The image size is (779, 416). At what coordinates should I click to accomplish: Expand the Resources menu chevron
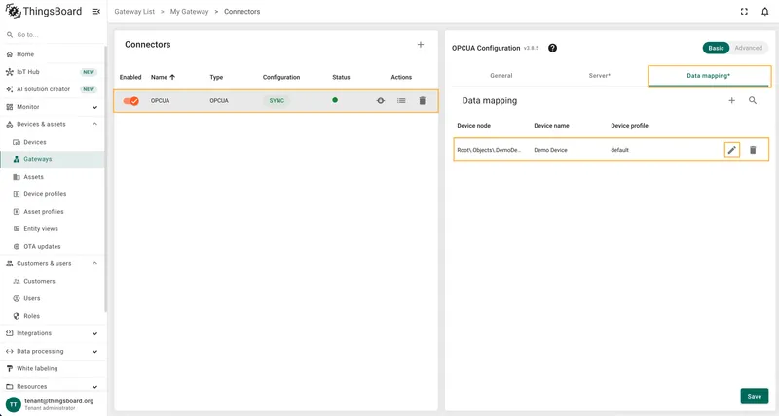coord(94,387)
